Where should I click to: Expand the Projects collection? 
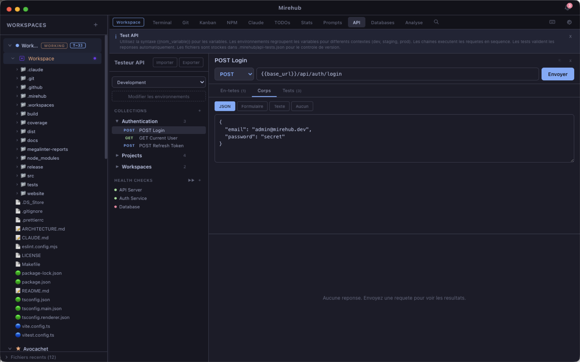132,156
